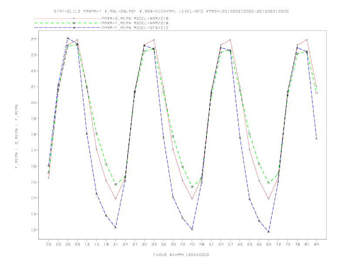This screenshot has height=266, width=345.
Task: Click y-axis tick label 13
Action: (34, 214)
